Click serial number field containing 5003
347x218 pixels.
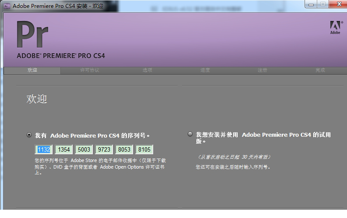pyautogui.click(x=84, y=149)
